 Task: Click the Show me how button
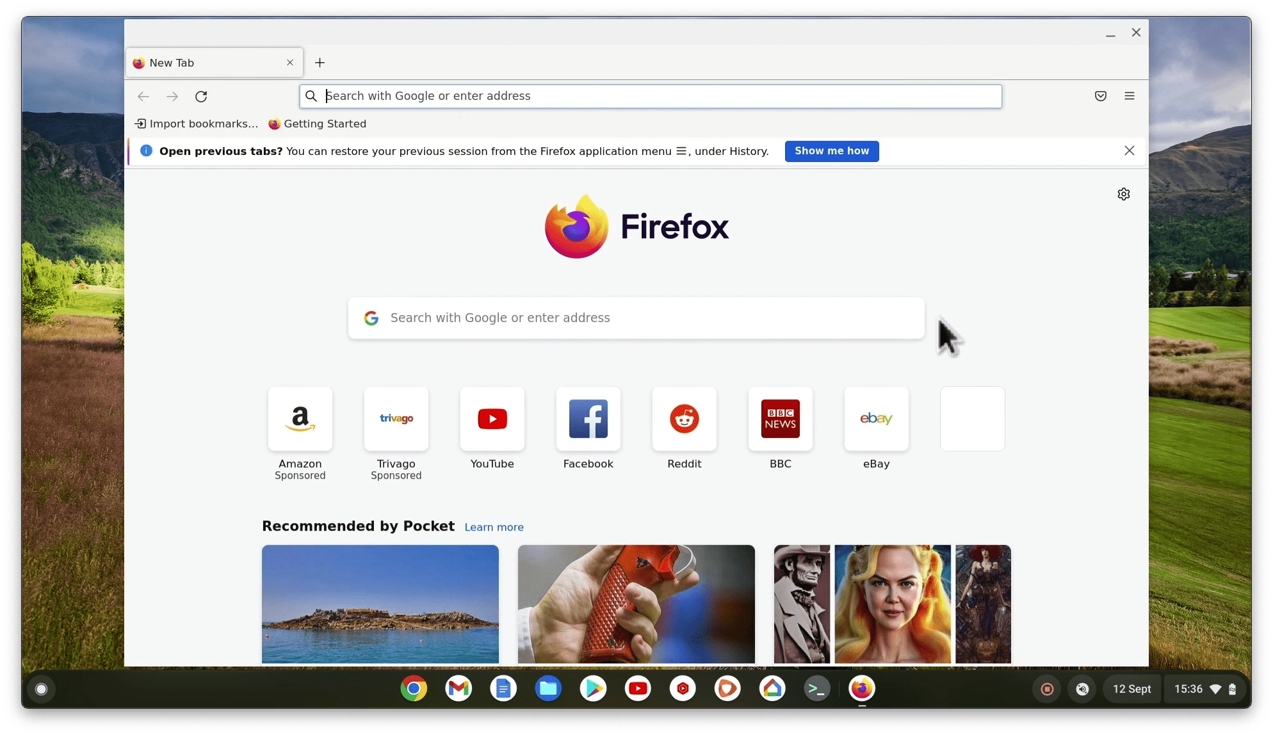click(x=832, y=151)
